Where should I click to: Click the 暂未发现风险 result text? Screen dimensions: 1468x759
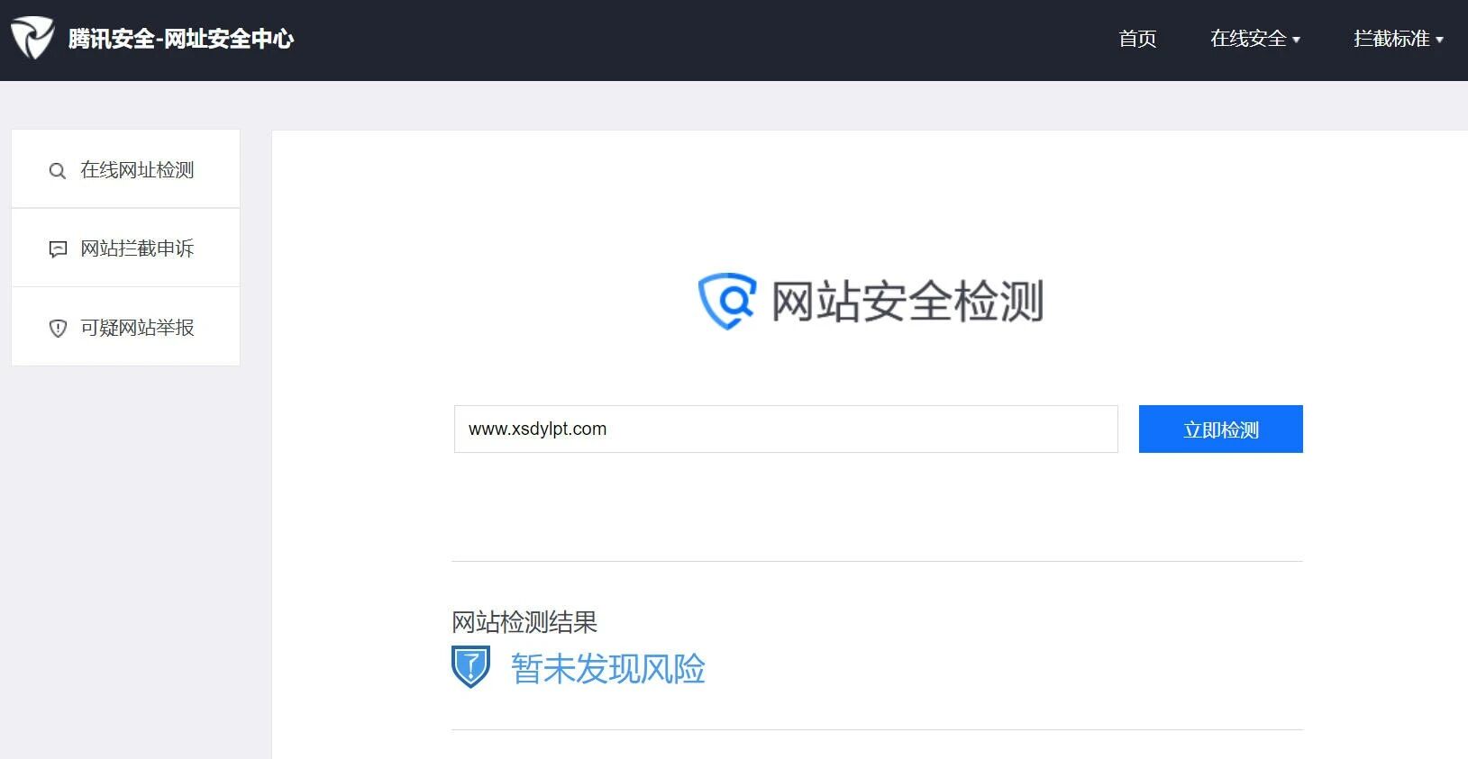[608, 668]
